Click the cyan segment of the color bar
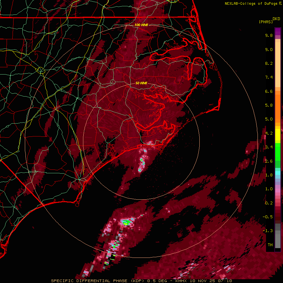283x283 pixels. click(x=278, y=173)
